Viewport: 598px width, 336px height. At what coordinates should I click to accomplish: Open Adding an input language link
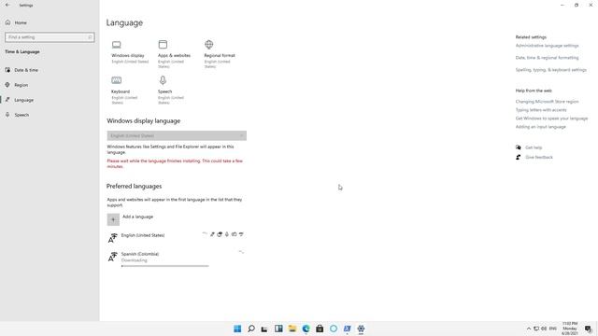pyautogui.click(x=540, y=127)
